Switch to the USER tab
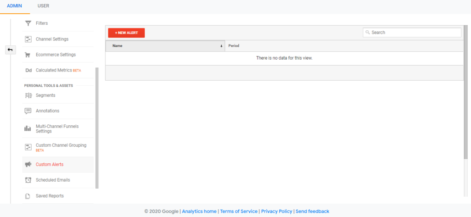Screen dimensions: 471x217 pyautogui.click(x=43, y=6)
